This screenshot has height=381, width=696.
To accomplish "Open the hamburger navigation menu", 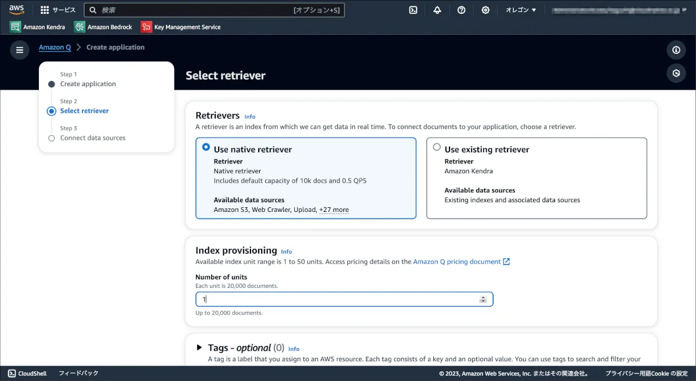I will coord(20,50).
